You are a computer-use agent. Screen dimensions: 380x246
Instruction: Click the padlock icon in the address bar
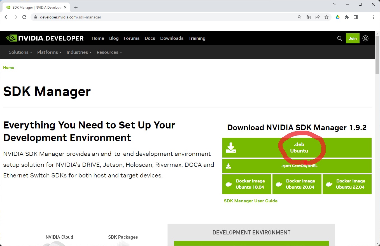pos(35,17)
